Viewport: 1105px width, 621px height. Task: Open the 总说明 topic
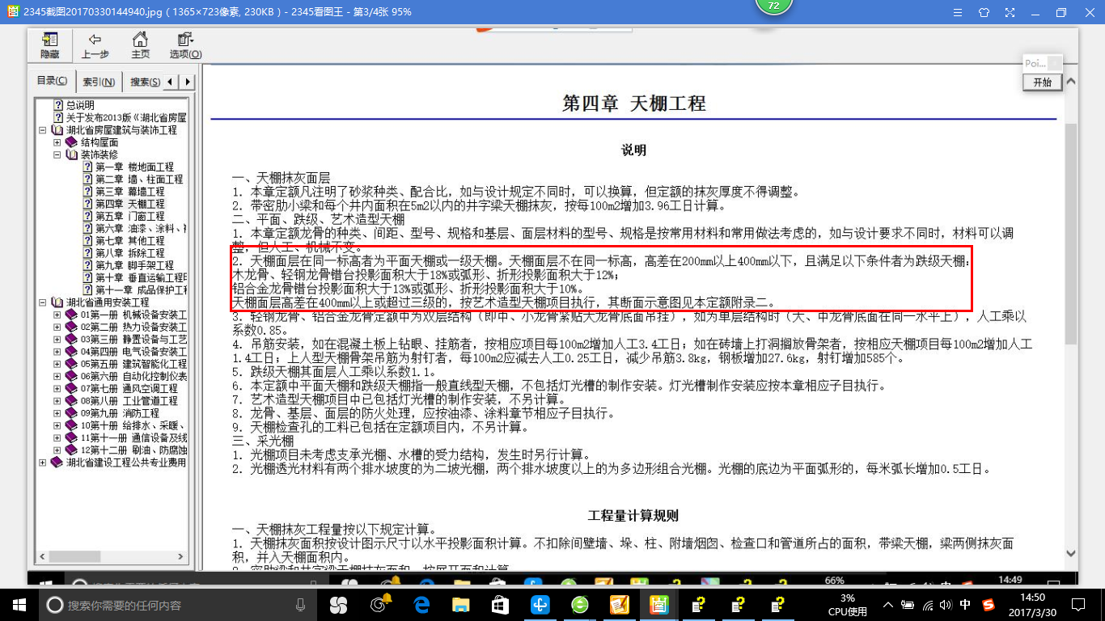[x=80, y=105]
